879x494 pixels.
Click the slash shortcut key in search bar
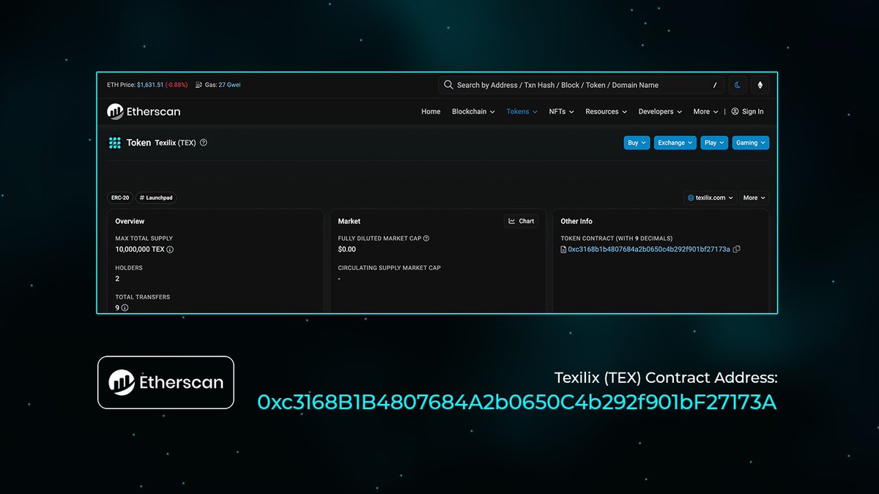715,85
